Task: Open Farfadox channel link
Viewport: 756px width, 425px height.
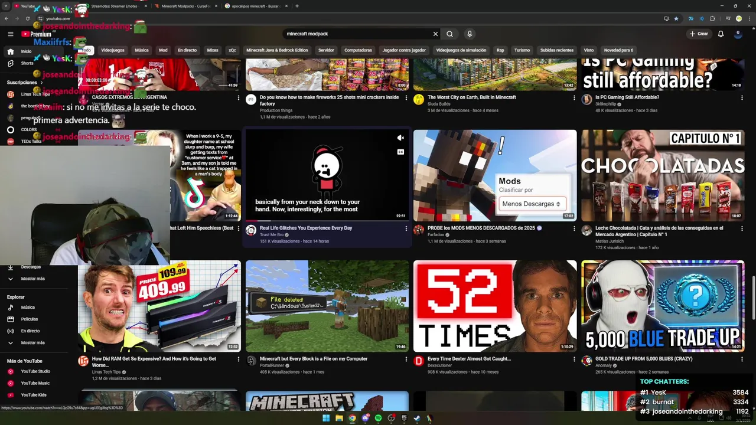Action: (x=436, y=235)
